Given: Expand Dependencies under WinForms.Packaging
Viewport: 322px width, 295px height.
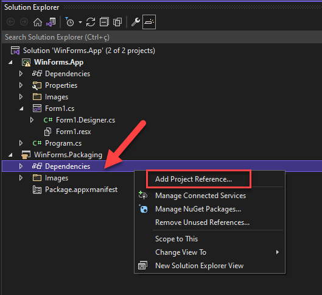Looking at the screenshot, I should [21, 166].
